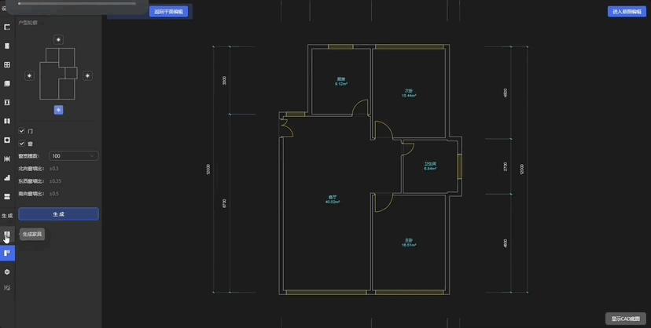Open the 窗宽模数 dropdown showing 100
The height and width of the screenshot is (328, 651).
73,156
